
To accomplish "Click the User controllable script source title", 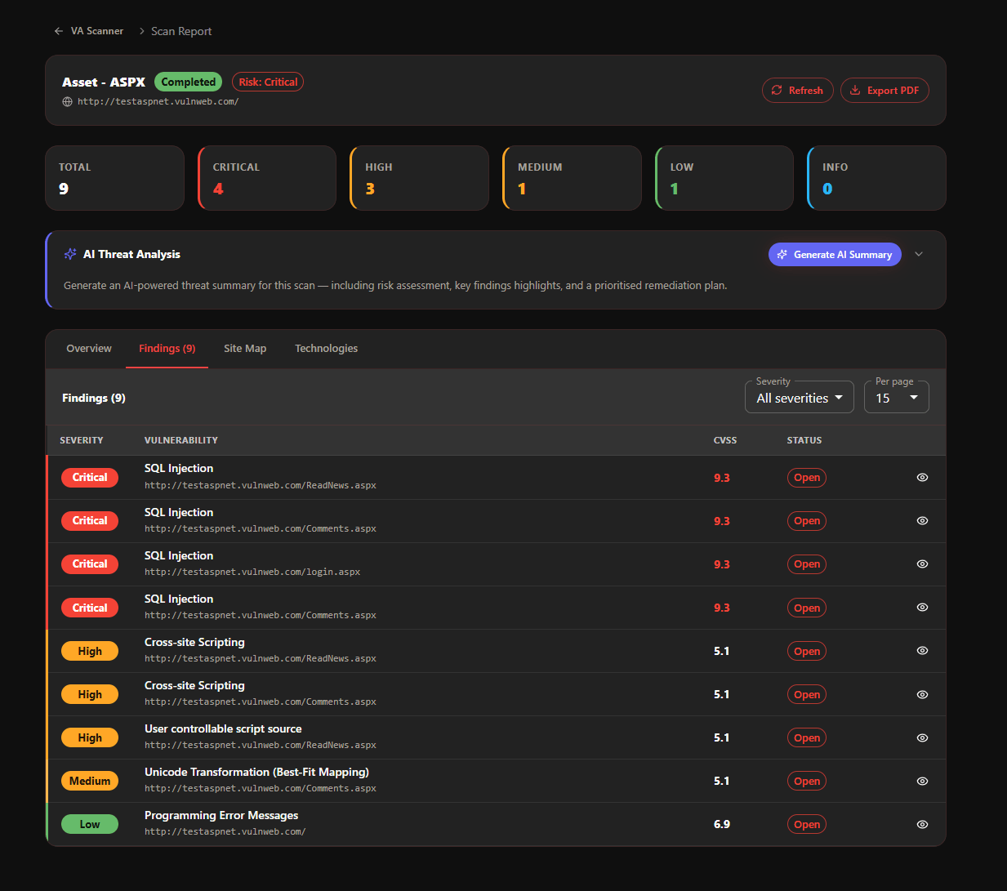I will pos(223,728).
